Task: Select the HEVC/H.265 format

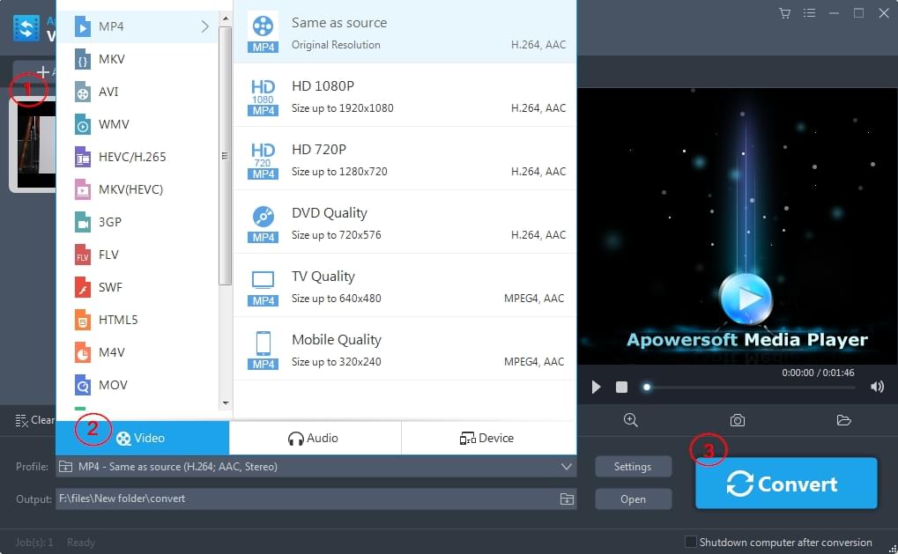Action: [x=132, y=157]
